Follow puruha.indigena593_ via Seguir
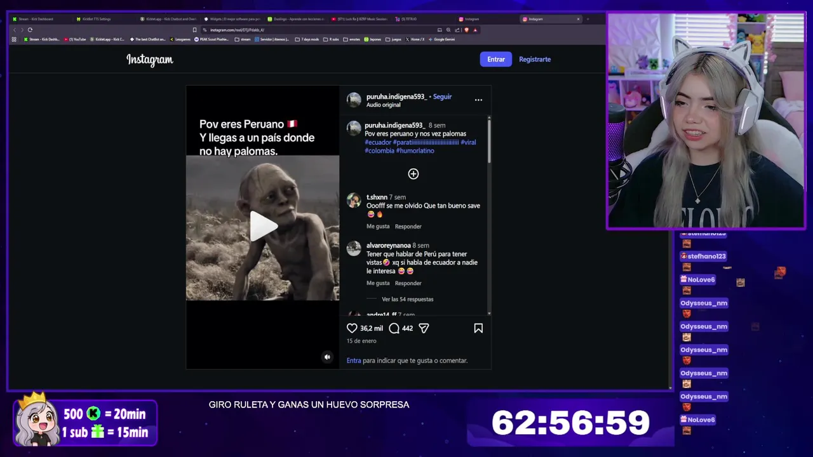 pos(442,96)
